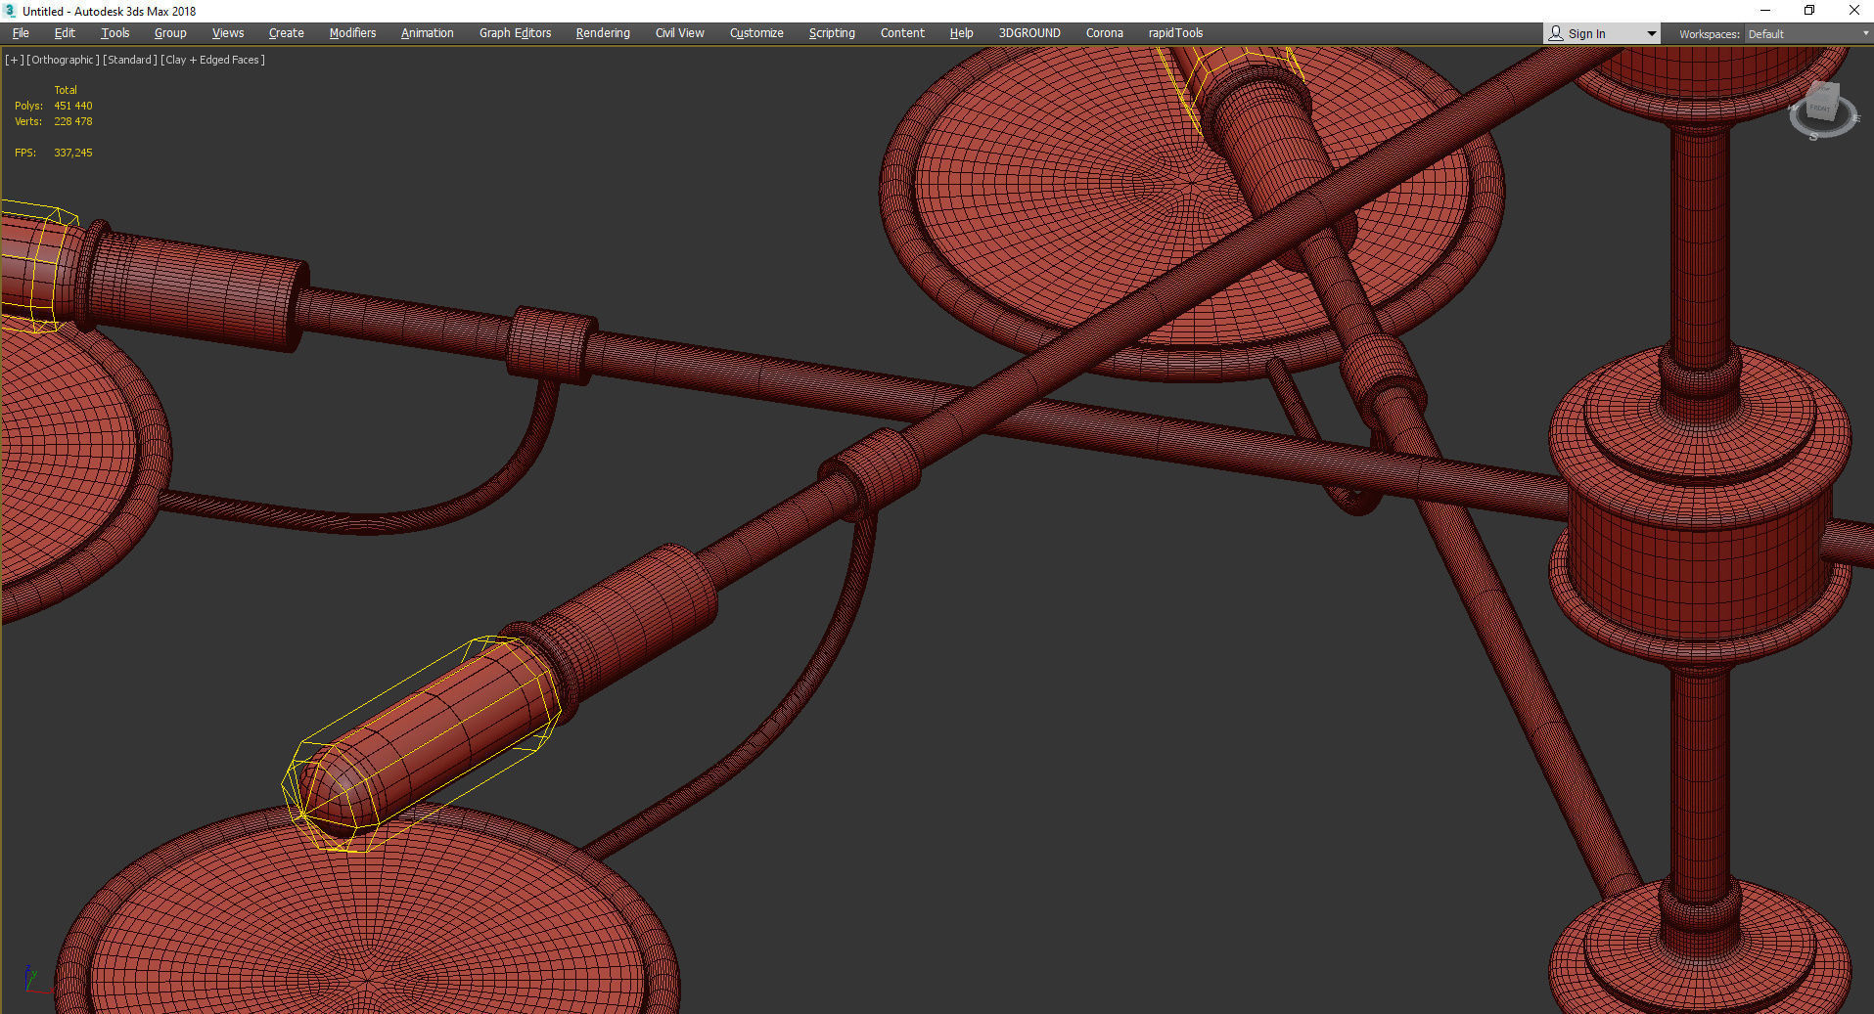Open the Workspaces Default dropdown
The image size is (1874, 1014).
click(x=1808, y=34)
